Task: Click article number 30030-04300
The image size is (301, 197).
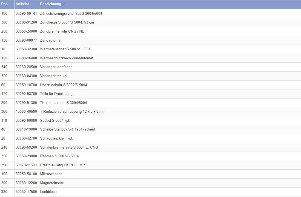Action: 26,76
